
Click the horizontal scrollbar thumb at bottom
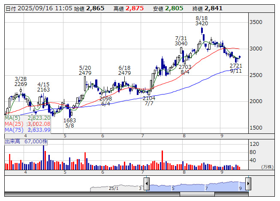pyautogui.click(x=197, y=194)
